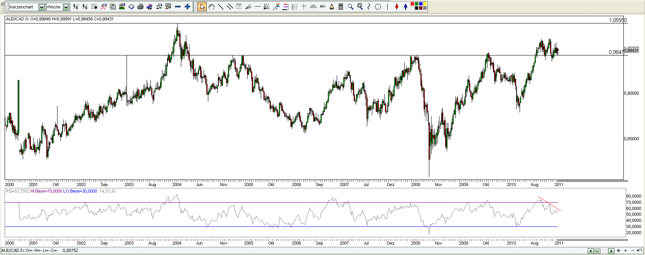
Task: Select the horizontal line tool
Action: 258,7
